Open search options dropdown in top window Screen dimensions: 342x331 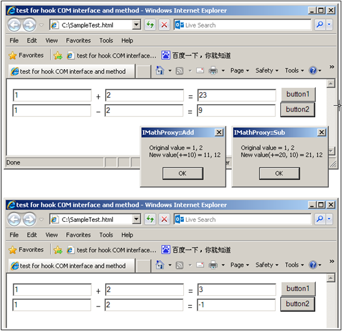(x=329, y=24)
